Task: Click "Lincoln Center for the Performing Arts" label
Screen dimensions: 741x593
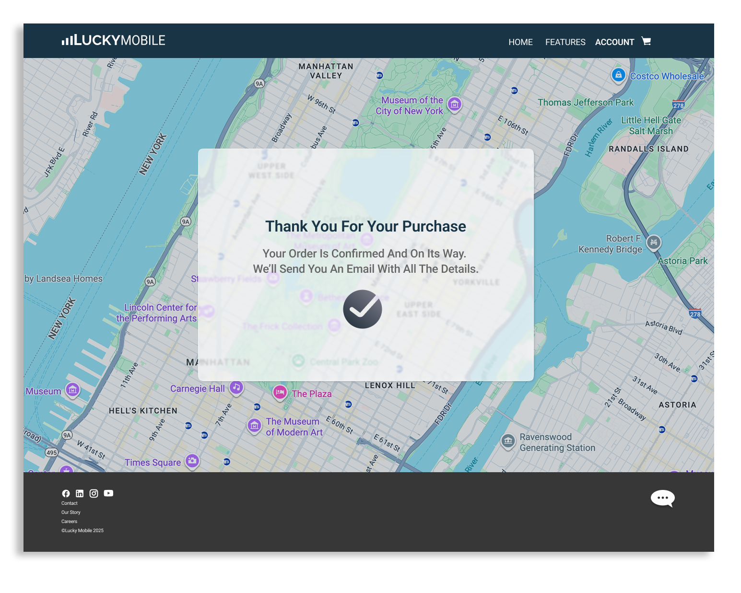Action: tap(156, 313)
